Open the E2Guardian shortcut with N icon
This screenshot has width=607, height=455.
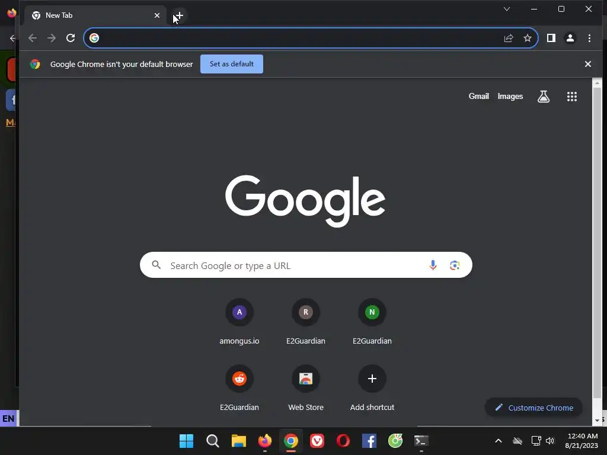[372, 322]
